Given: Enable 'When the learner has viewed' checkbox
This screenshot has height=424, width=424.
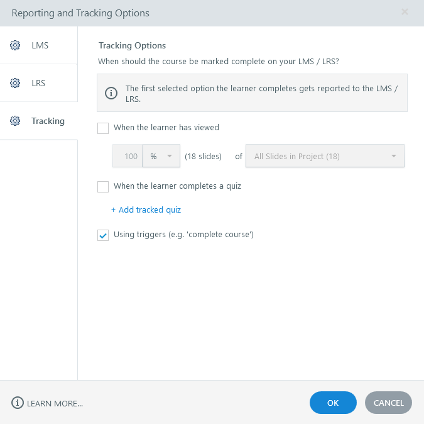Looking at the screenshot, I should coord(104,128).
